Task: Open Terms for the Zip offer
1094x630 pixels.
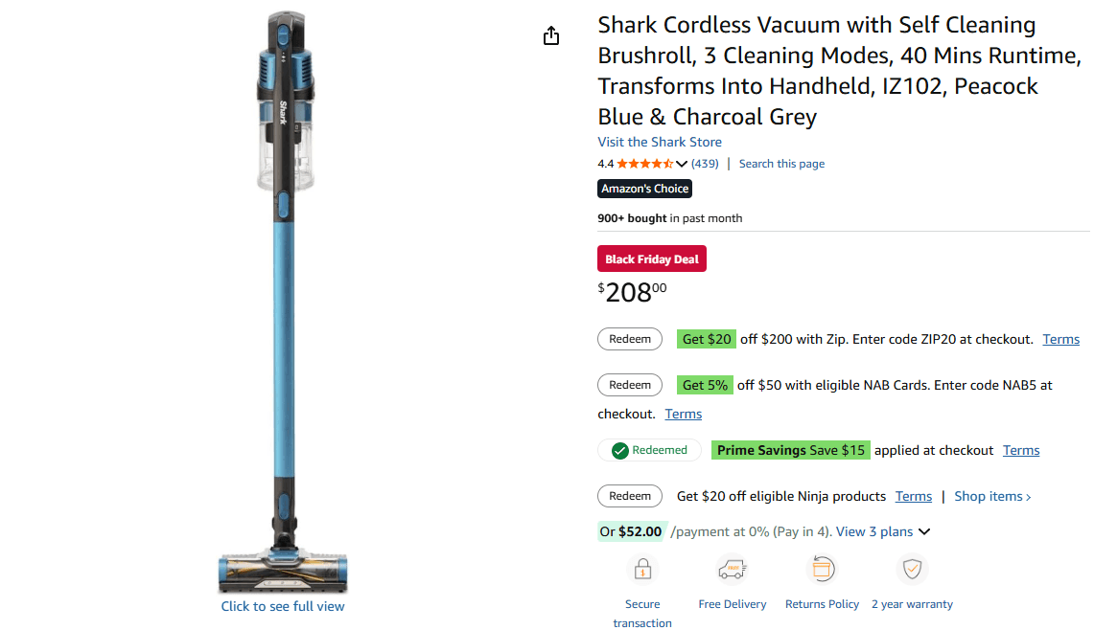Action: 1060,339
